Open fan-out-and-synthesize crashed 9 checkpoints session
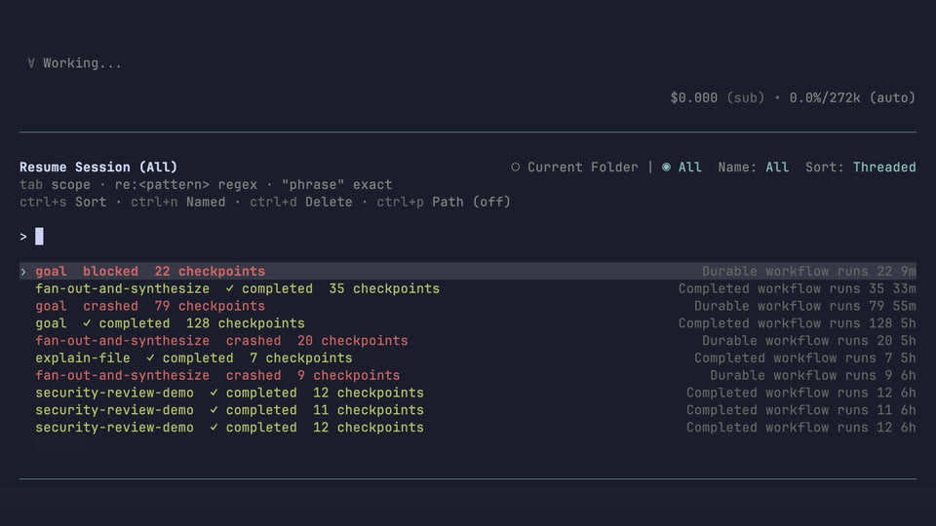This screenshot has width=936, height=526. pyautogui.click(x=468, y=375)
